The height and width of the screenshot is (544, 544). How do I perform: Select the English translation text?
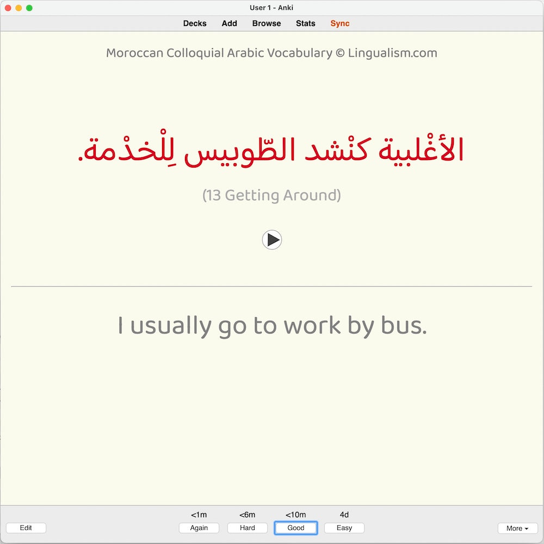click(272, 325)
